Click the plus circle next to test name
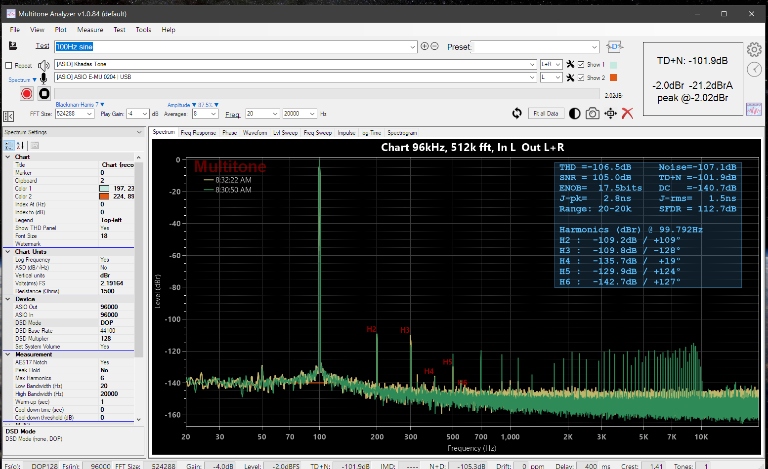768x469 pixels. (425, 46)
